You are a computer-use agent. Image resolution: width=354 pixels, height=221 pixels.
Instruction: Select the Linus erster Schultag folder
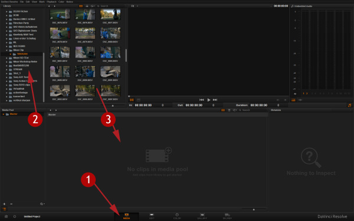click(x=24, y=38)
